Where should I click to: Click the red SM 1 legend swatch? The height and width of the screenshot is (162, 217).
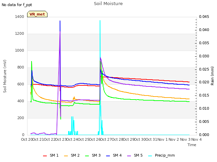(x=45, y=156)
